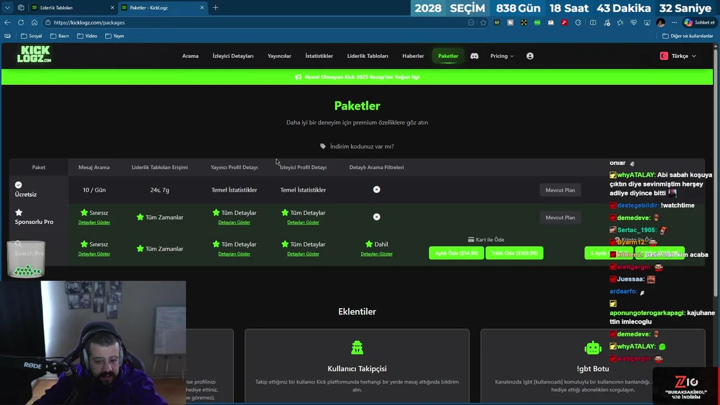720x405 pixels.
Task: Go back with browser back arrow
Action: [x=7, y=22]
